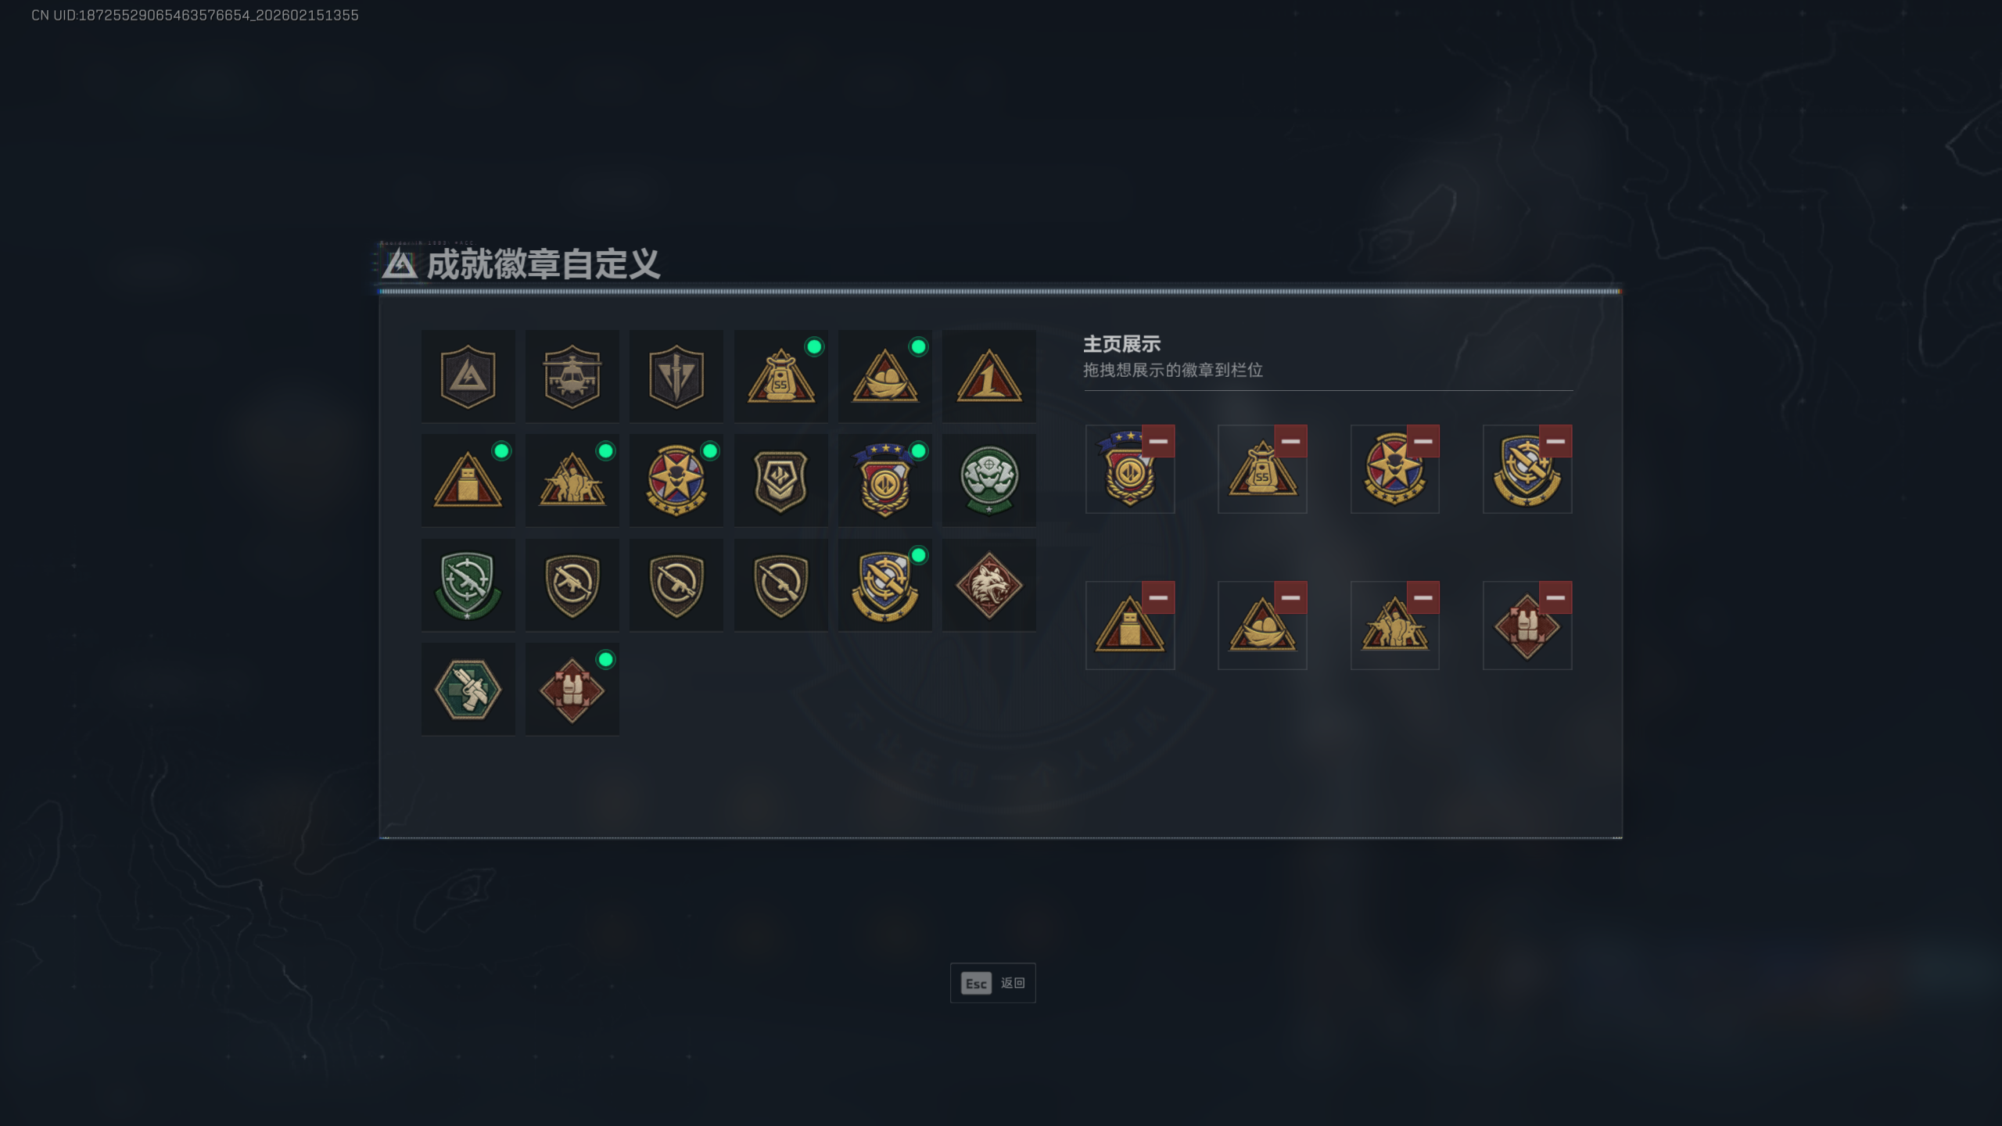Select the vest diamond badge in grid

click(x=572, y=689)
